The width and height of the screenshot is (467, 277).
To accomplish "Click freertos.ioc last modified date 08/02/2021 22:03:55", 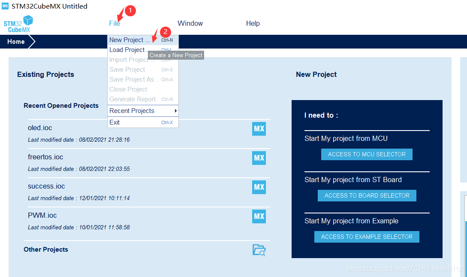I will coord(79,169).
